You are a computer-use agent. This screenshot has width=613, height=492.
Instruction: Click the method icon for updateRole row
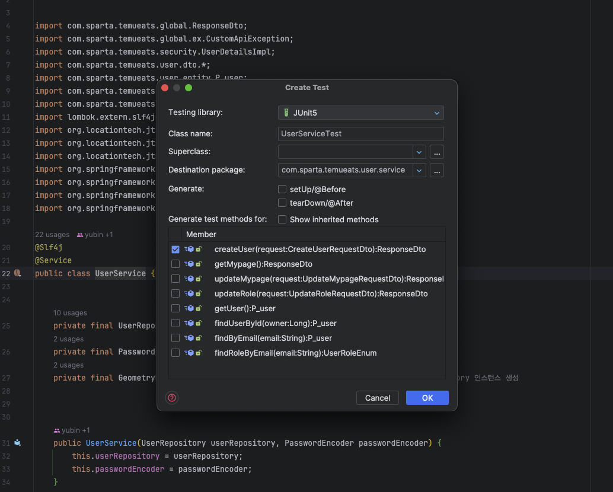point(189,293)
